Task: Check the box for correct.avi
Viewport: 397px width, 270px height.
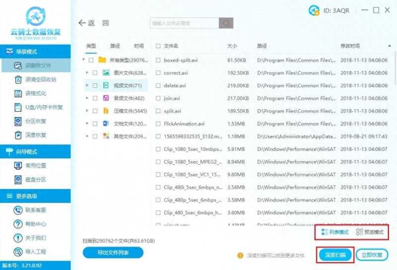Action: click(158, 72)
